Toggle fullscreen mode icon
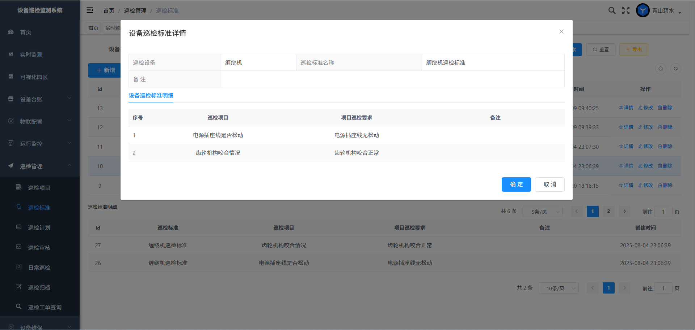Viewport: 695px width, 330px height. click(626, 10)
